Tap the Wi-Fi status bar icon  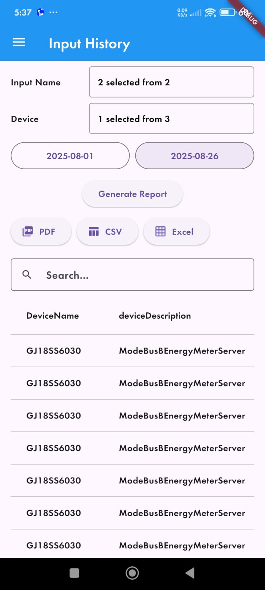210,13
